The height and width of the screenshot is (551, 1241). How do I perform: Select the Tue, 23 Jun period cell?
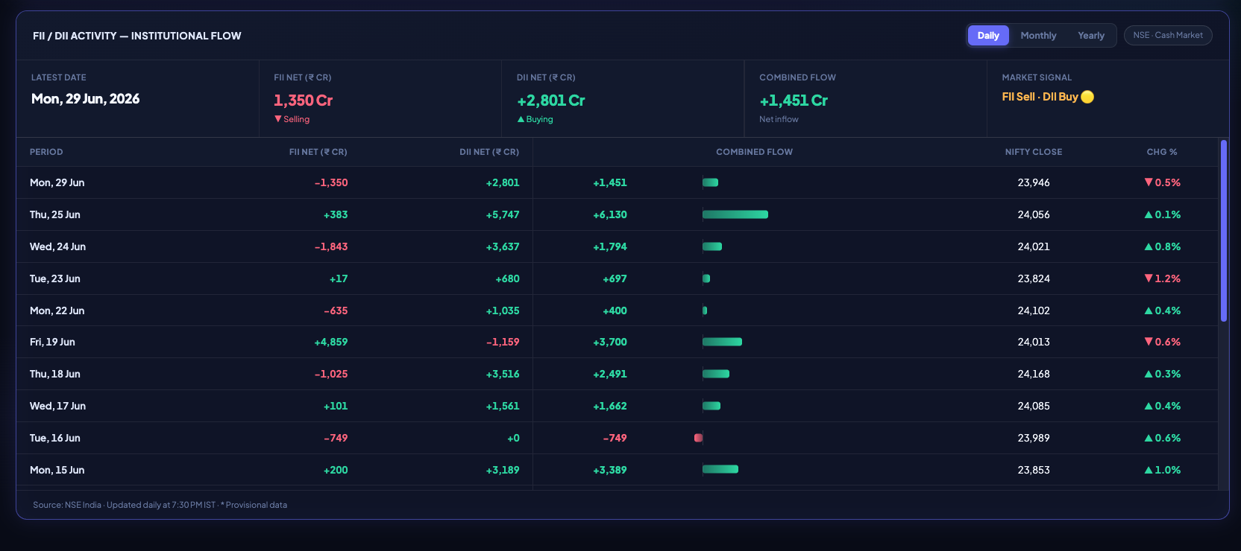tap(55, 278)
